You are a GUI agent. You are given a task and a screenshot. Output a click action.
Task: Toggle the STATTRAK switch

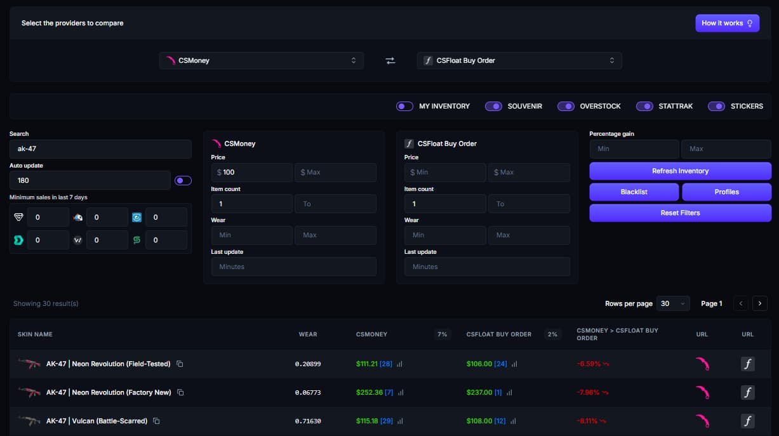[644, 106]
